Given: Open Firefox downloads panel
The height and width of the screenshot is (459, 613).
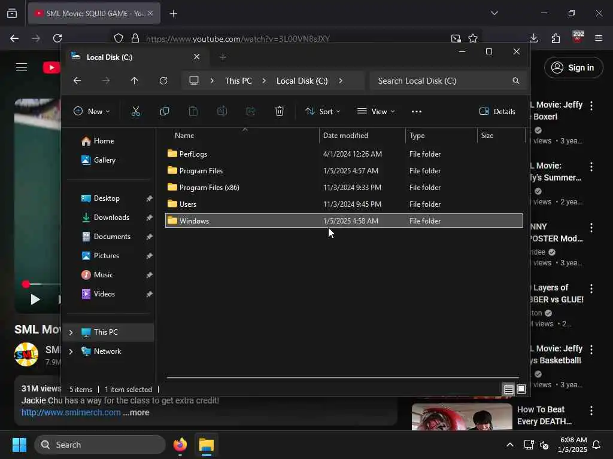Looking at the screenshot, I should [x=533, y=38].
